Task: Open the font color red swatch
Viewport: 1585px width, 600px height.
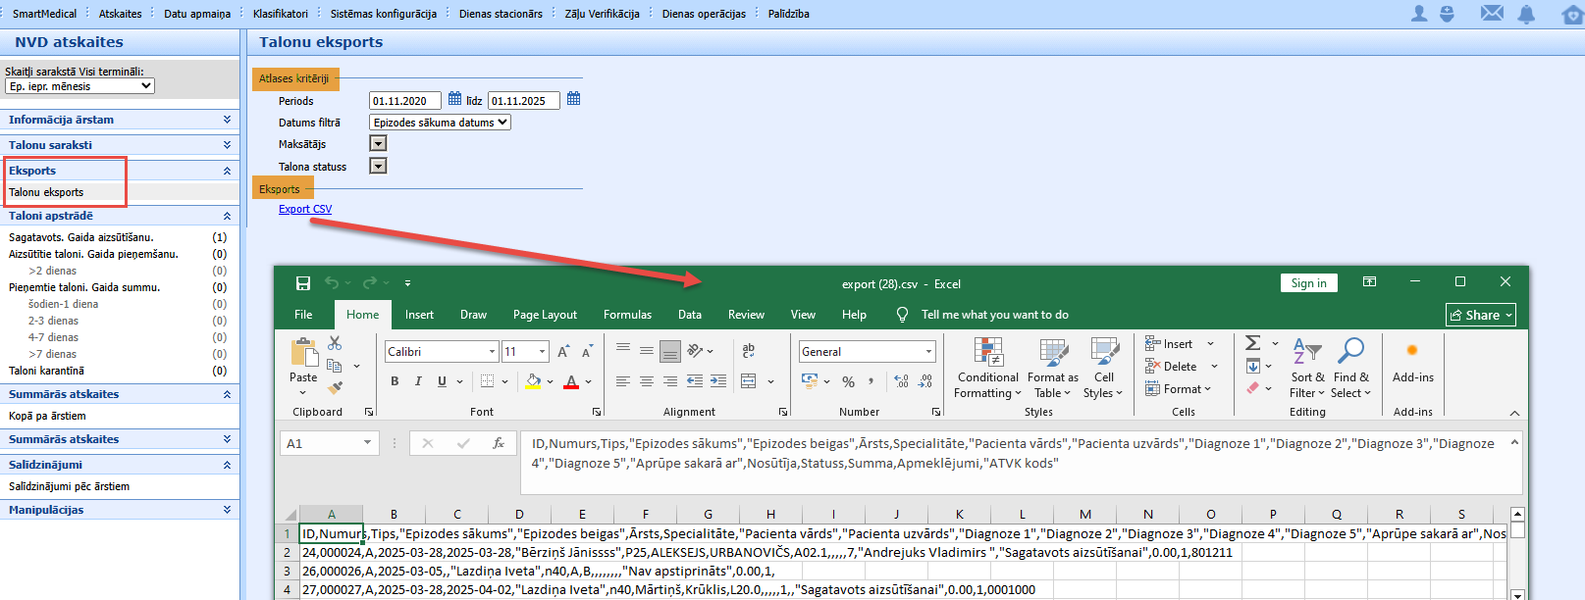Action: pyautogui.click(x=571, y=381)
